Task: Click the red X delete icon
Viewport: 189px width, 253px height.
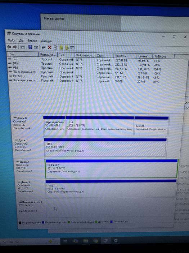Action: point(50,47)
